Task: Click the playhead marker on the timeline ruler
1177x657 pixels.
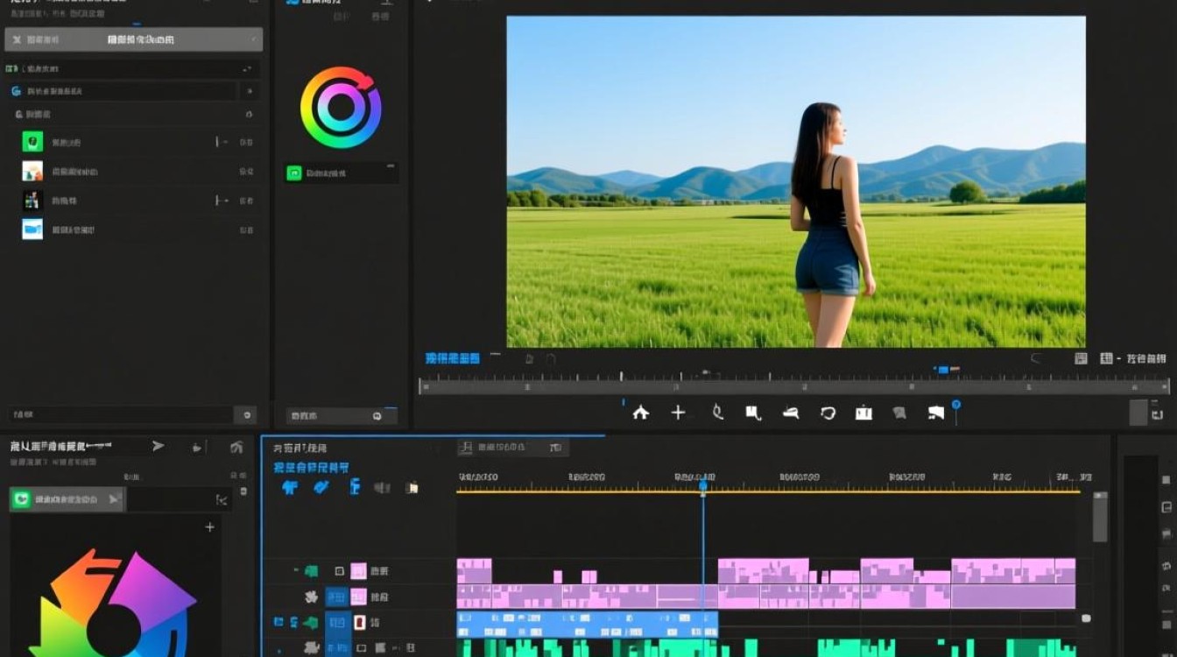Action: 702,484
